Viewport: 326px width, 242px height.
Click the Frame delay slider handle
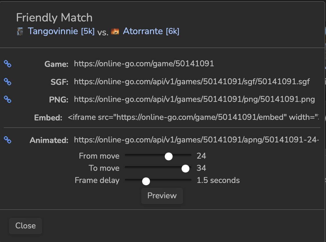[x=146, y=181]
